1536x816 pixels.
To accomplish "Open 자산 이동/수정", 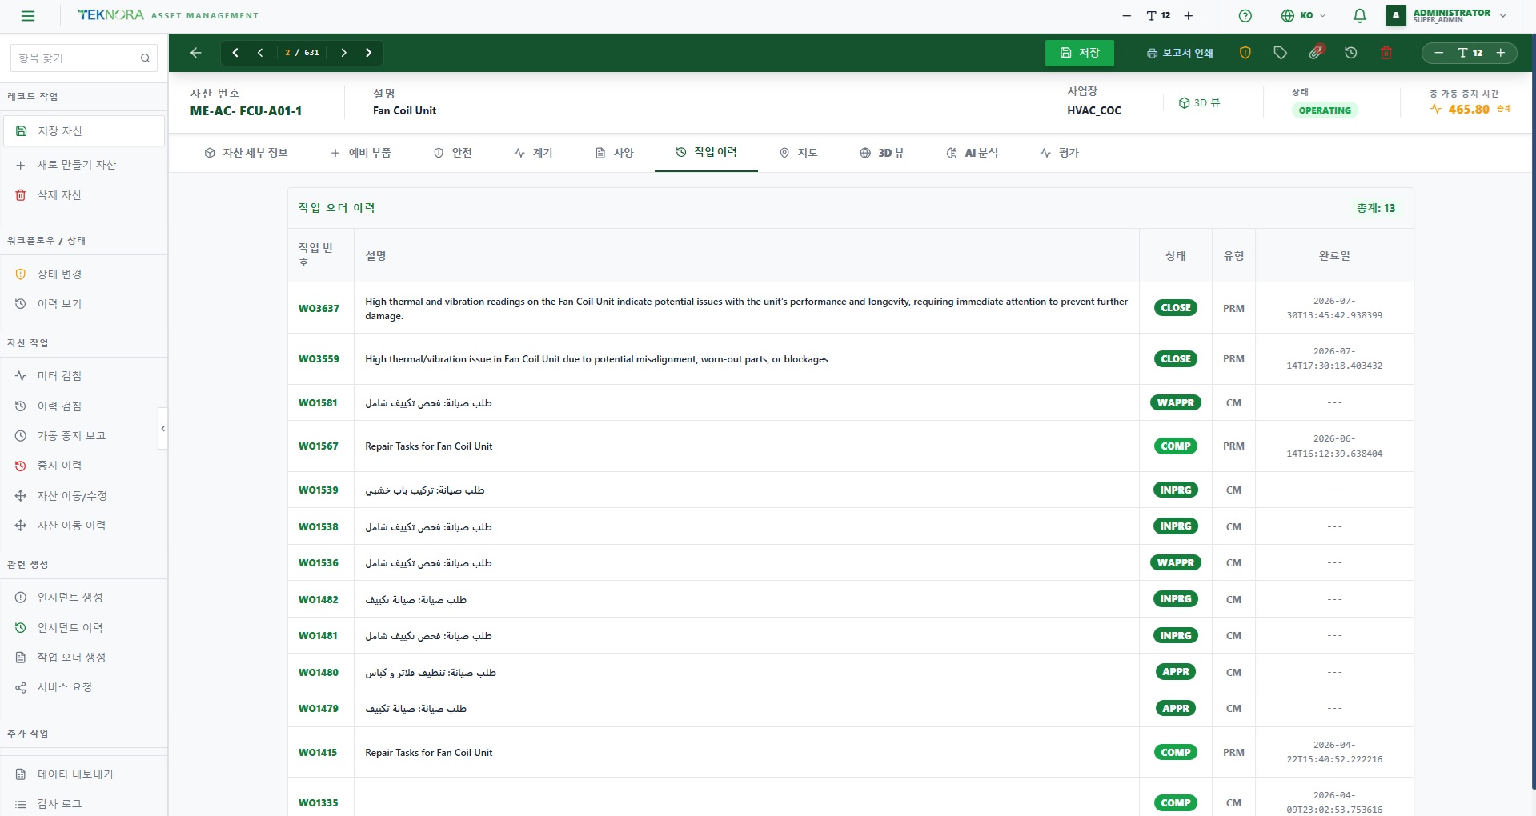I will pyautogui.click(x=83, y=496).
